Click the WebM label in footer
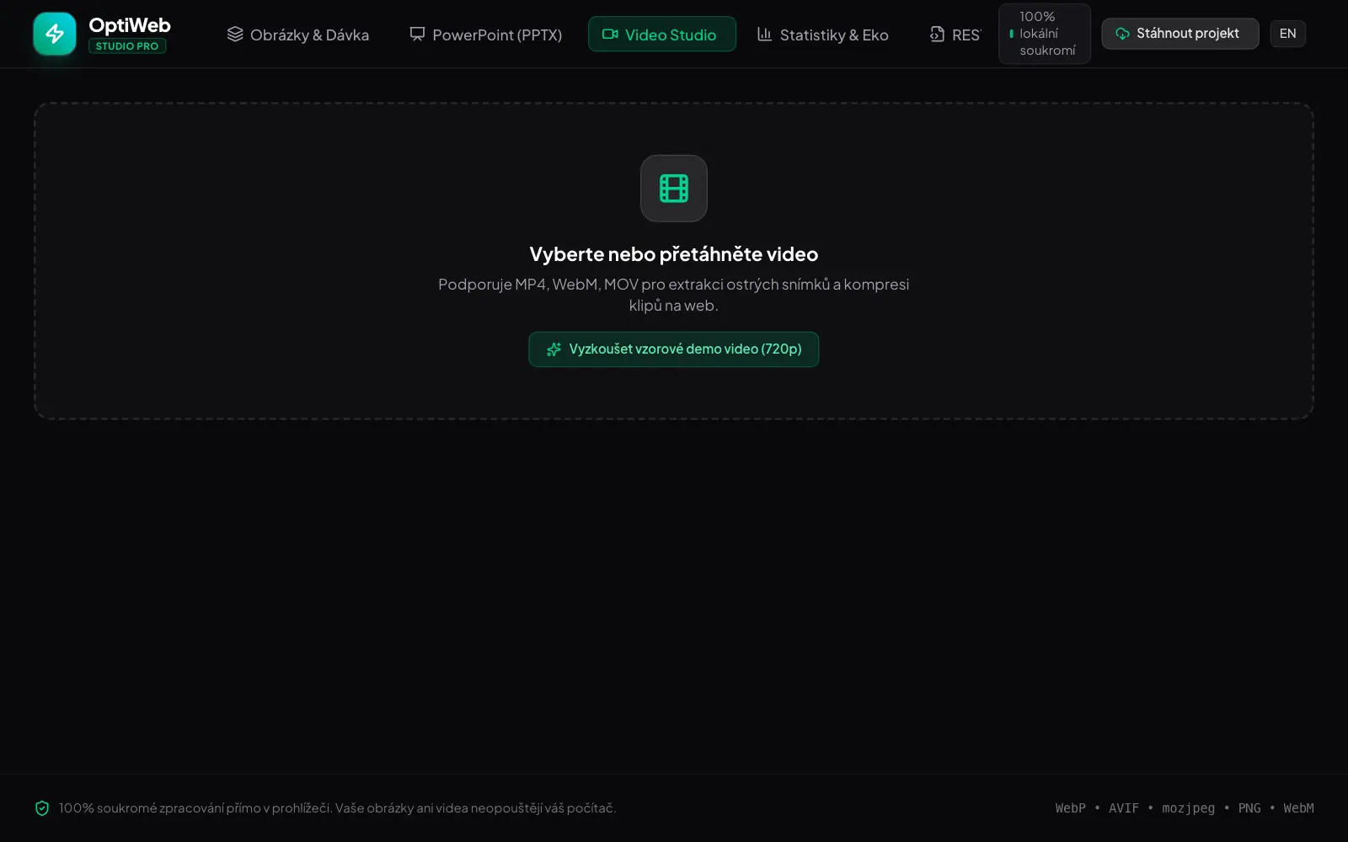This screenshot has height=842, width=1348. [x=1298, y=808]
